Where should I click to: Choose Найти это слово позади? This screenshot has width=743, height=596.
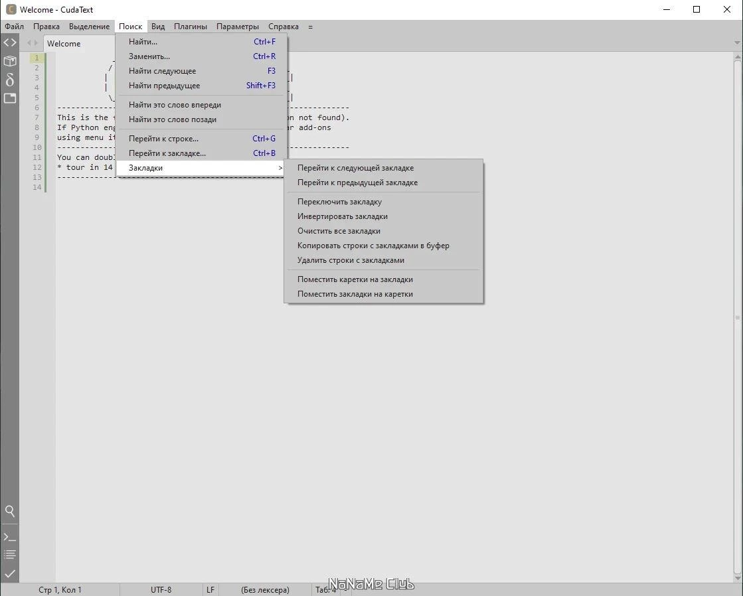coord(201,119)
